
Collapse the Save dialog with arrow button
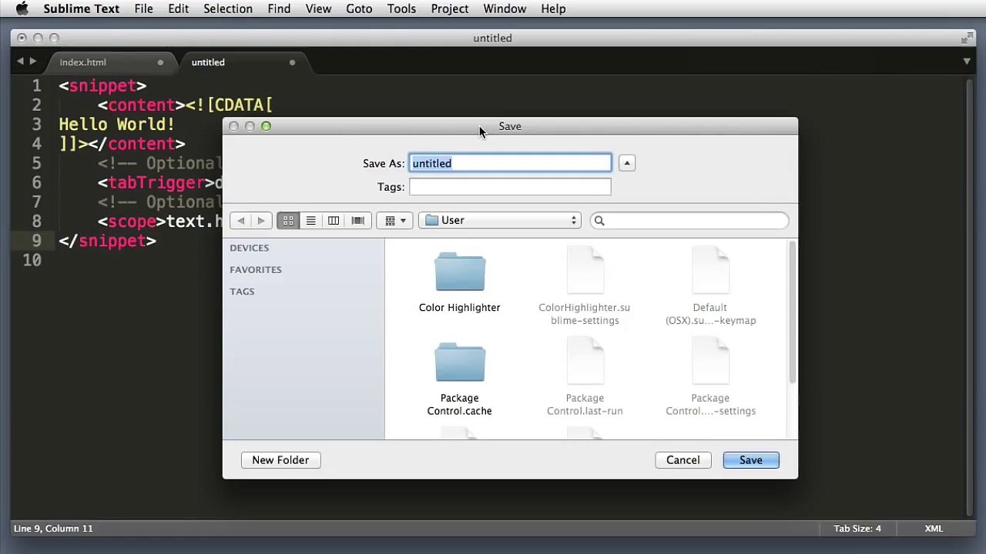tap(627, 163)
